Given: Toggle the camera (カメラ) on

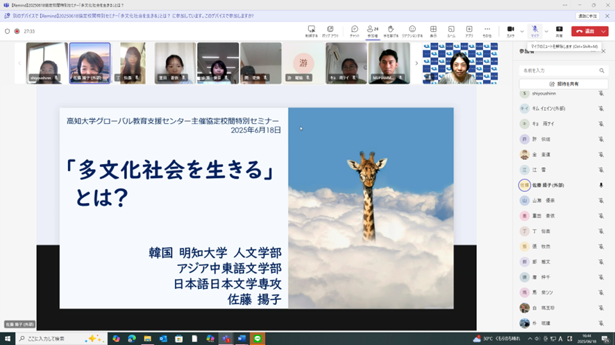Looking at the screenshot, I should [x=510, y=30].
